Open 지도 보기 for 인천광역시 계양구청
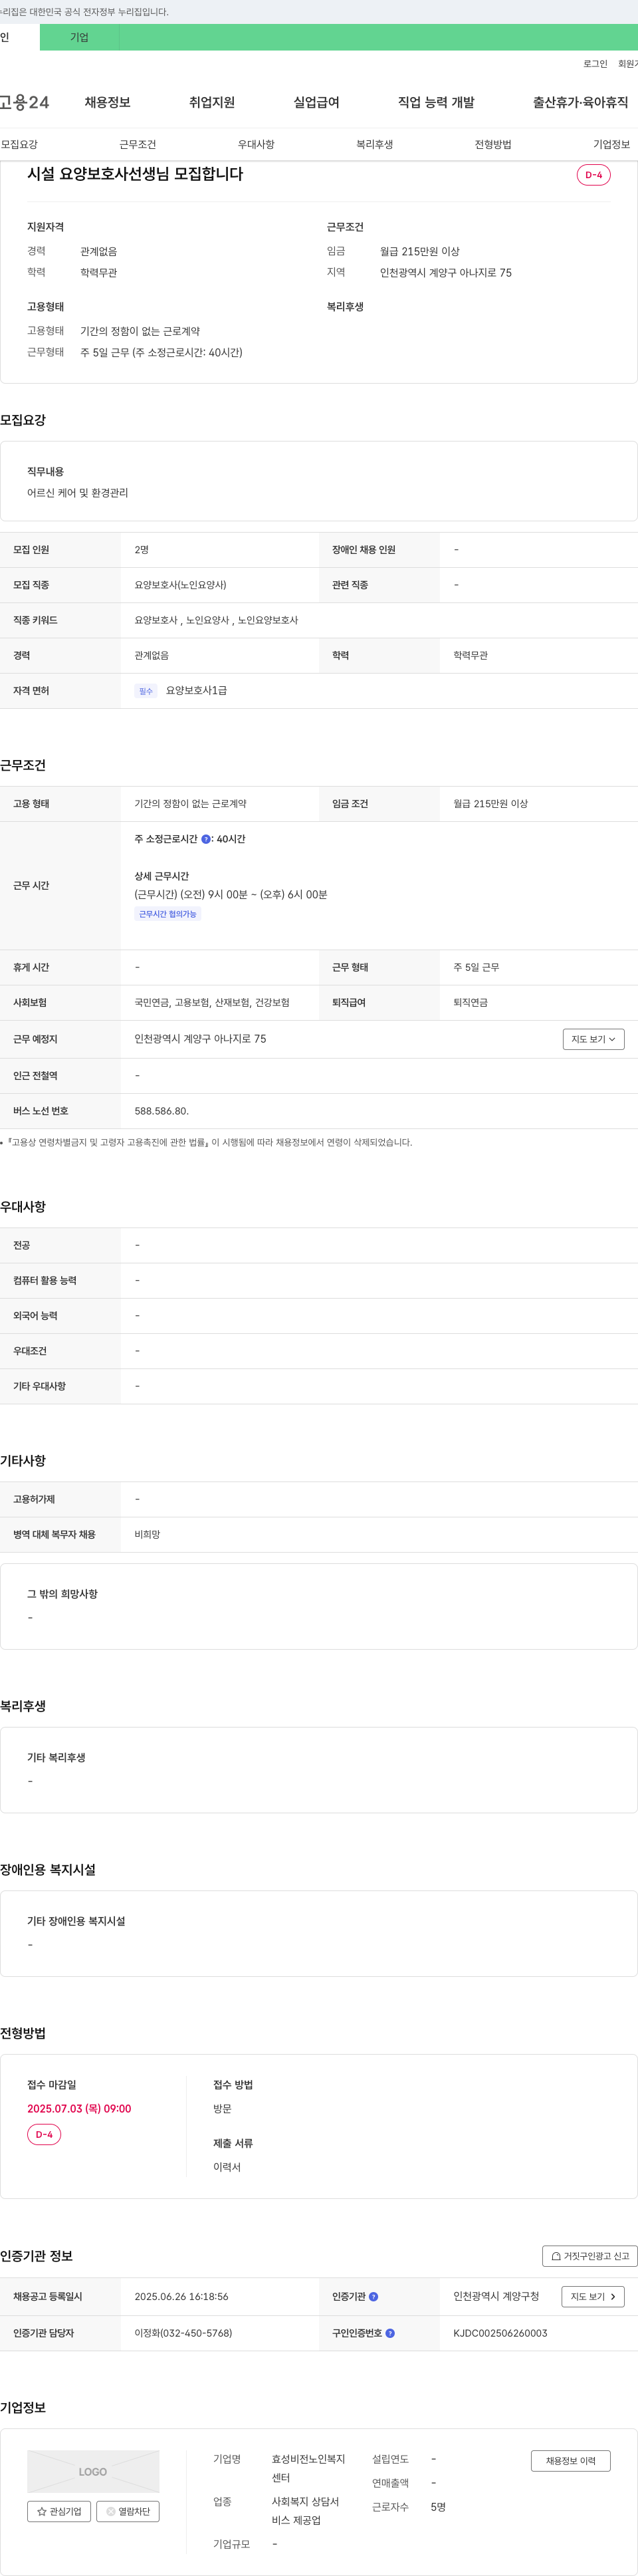Viewport: 638px width, 2576px height. 593,2296
